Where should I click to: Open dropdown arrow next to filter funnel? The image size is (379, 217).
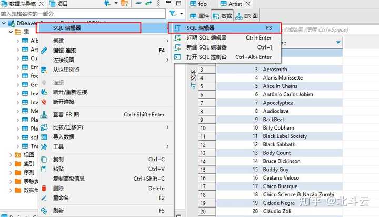click(x=182, y=14)
